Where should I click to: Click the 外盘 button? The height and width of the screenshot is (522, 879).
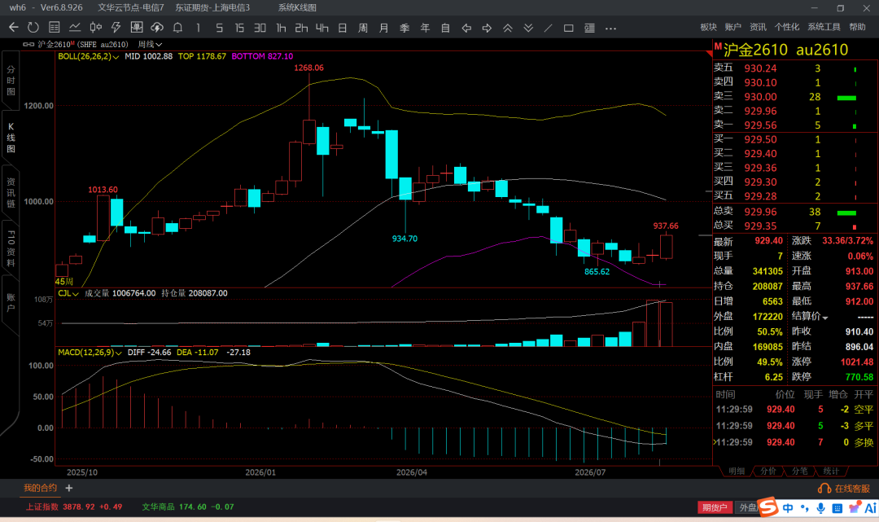click(748, 507)
